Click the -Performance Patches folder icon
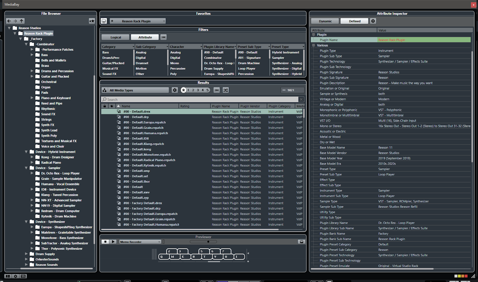 pos(38,50)
